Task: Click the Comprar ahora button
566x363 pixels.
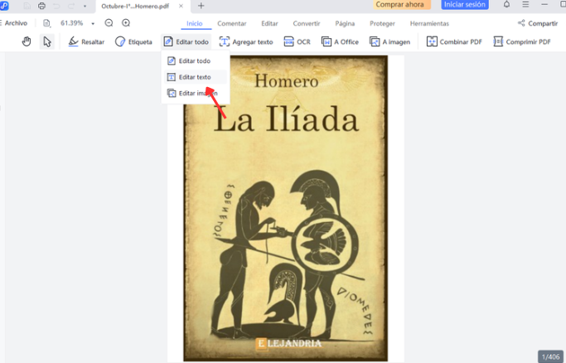Action: tap(400, 5)
